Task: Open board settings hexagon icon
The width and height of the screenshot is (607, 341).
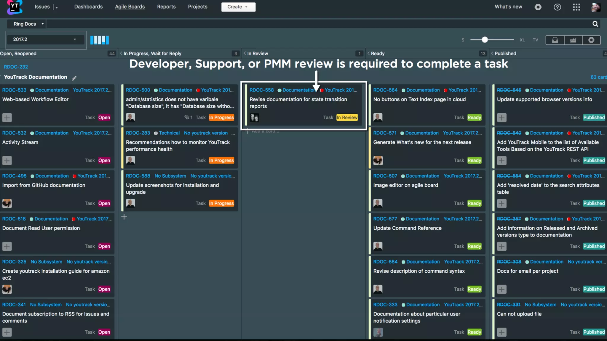Action: (x=591, y=40)
